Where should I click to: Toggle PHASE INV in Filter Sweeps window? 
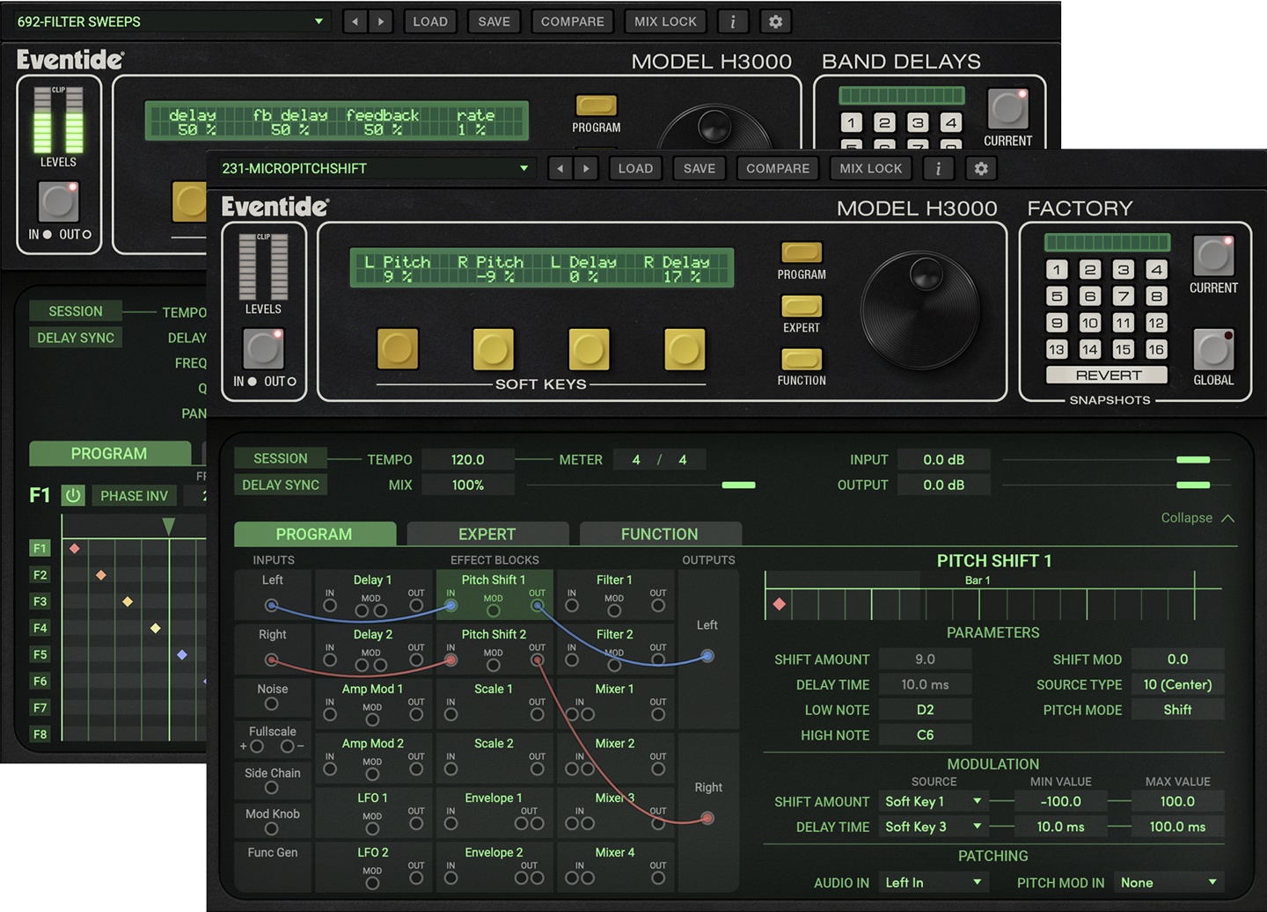point(134,496)
